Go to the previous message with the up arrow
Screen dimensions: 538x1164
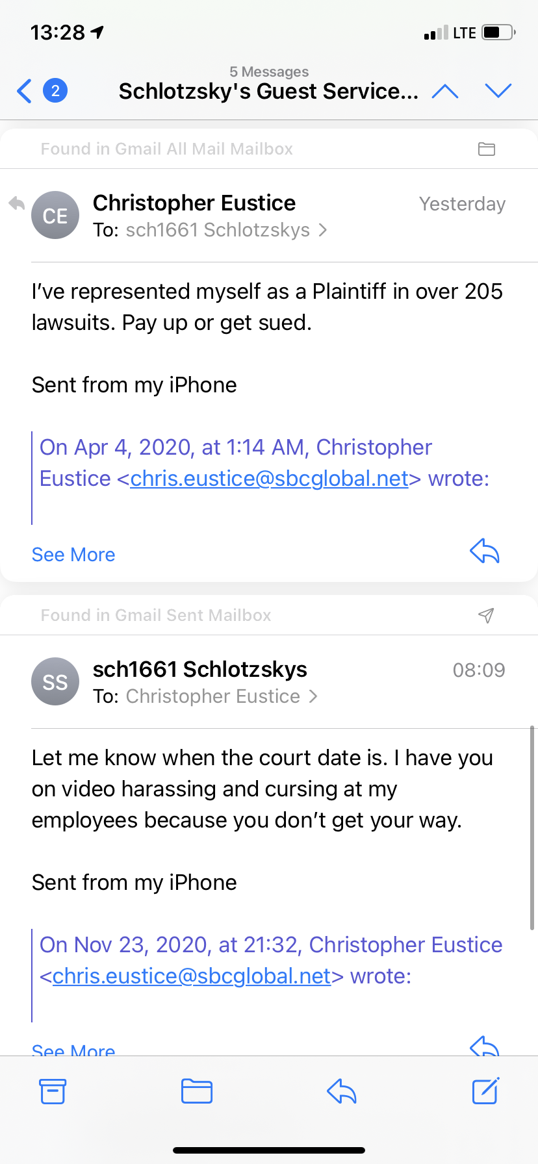point(445,91)
